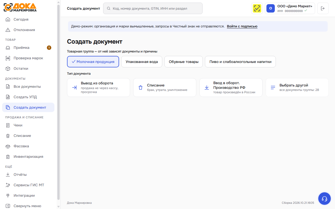
Task: Open the Все документы menu item label
Action: coord(27,86)
